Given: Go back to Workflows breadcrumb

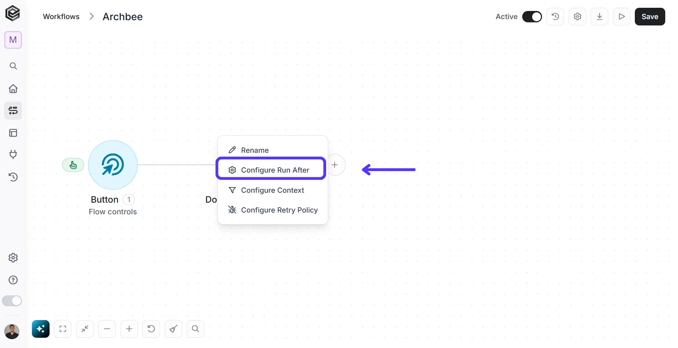Looking at the screenshot, I should coord(61,17).
